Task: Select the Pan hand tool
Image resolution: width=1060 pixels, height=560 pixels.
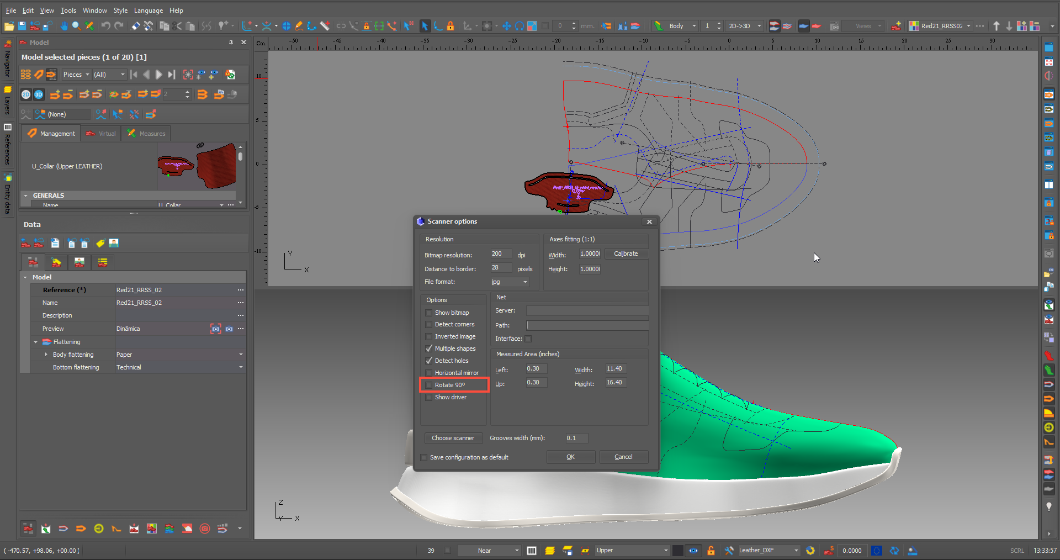Action: (64, 26)
